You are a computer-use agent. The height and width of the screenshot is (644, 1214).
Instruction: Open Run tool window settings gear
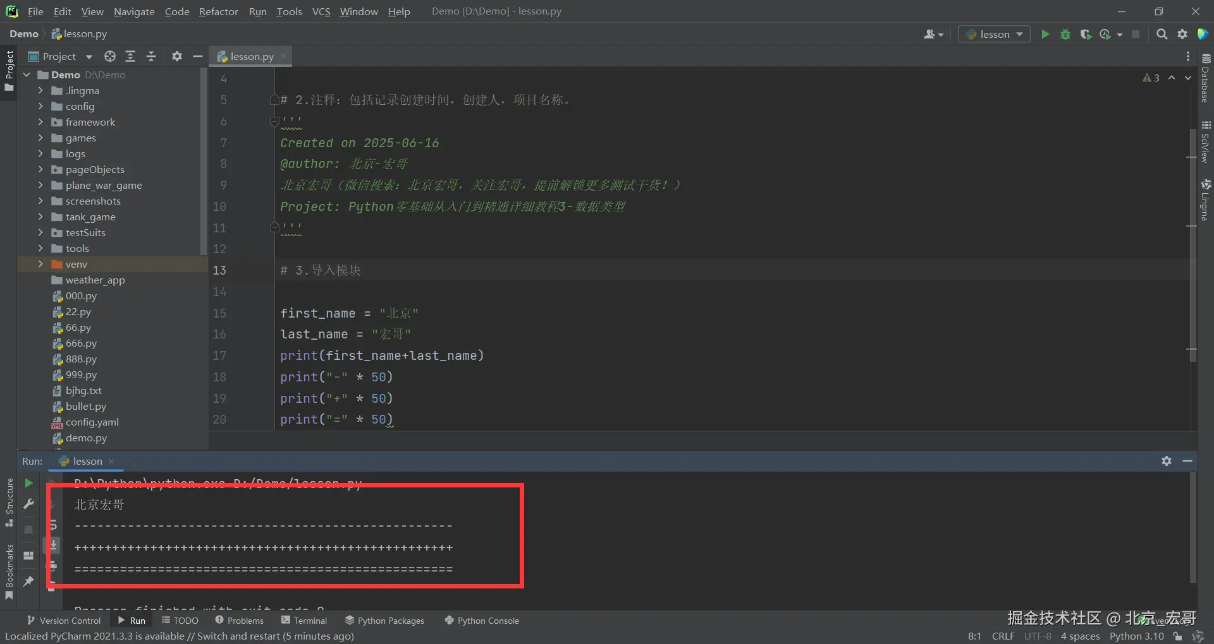click(x=1167, y=461)
